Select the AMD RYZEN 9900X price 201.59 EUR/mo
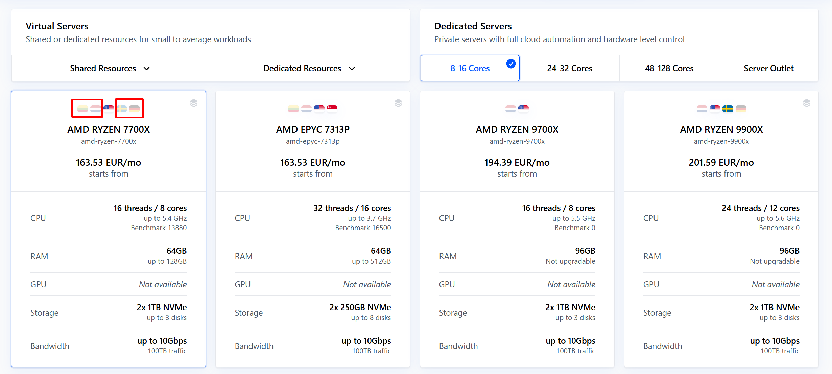 (721, 162)
